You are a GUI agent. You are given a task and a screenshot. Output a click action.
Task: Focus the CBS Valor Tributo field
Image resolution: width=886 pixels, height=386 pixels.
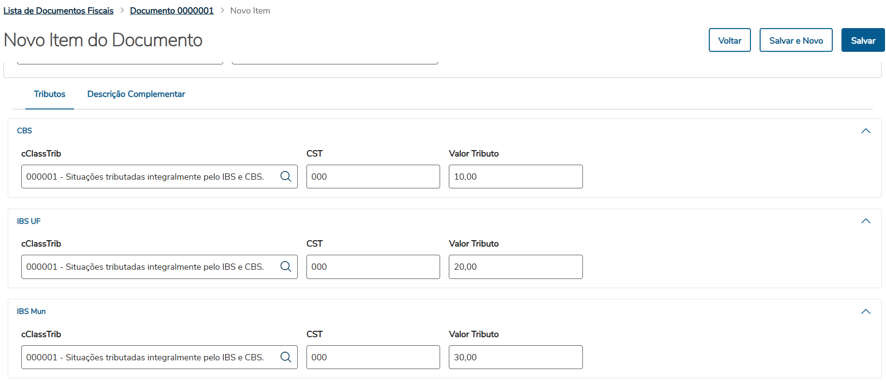click(515, 176)
